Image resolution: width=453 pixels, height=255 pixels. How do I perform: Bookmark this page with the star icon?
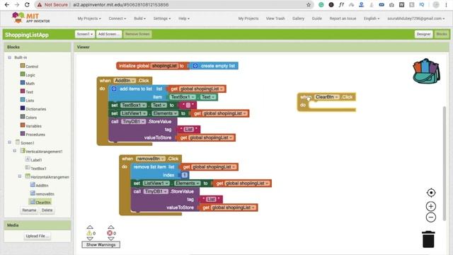pos(309,5)
